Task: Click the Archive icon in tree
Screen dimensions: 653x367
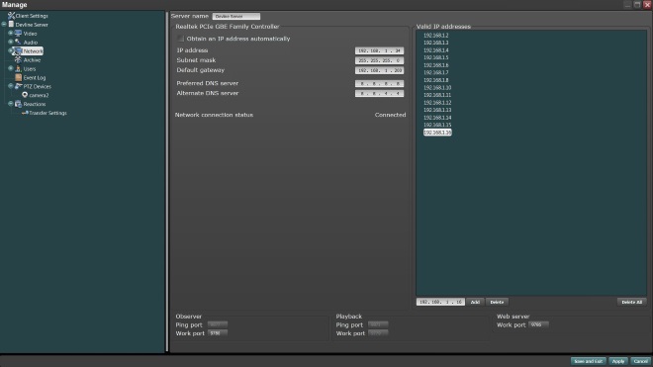Action: [18, 60]
